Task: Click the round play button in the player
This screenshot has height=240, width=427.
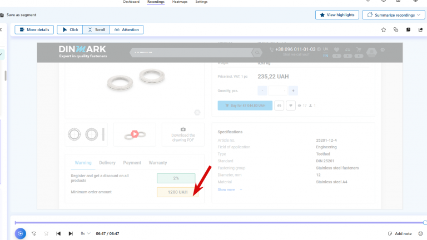Action: [21, 233]
